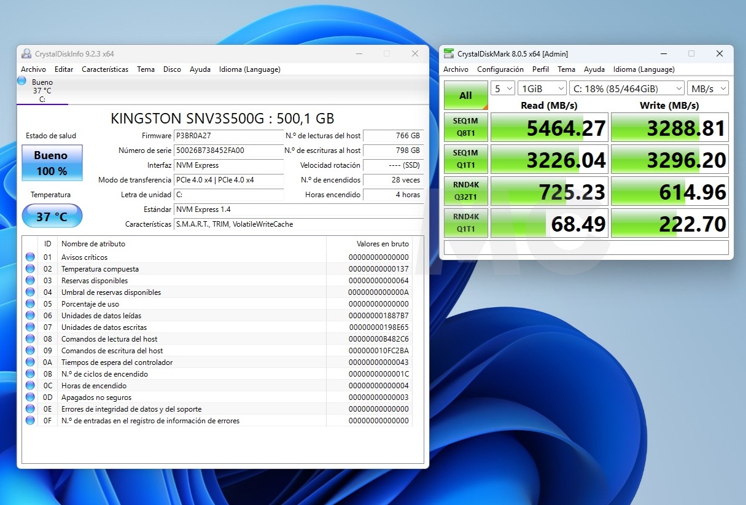Click status orb for Reservas disponibles row

(30, 281)
